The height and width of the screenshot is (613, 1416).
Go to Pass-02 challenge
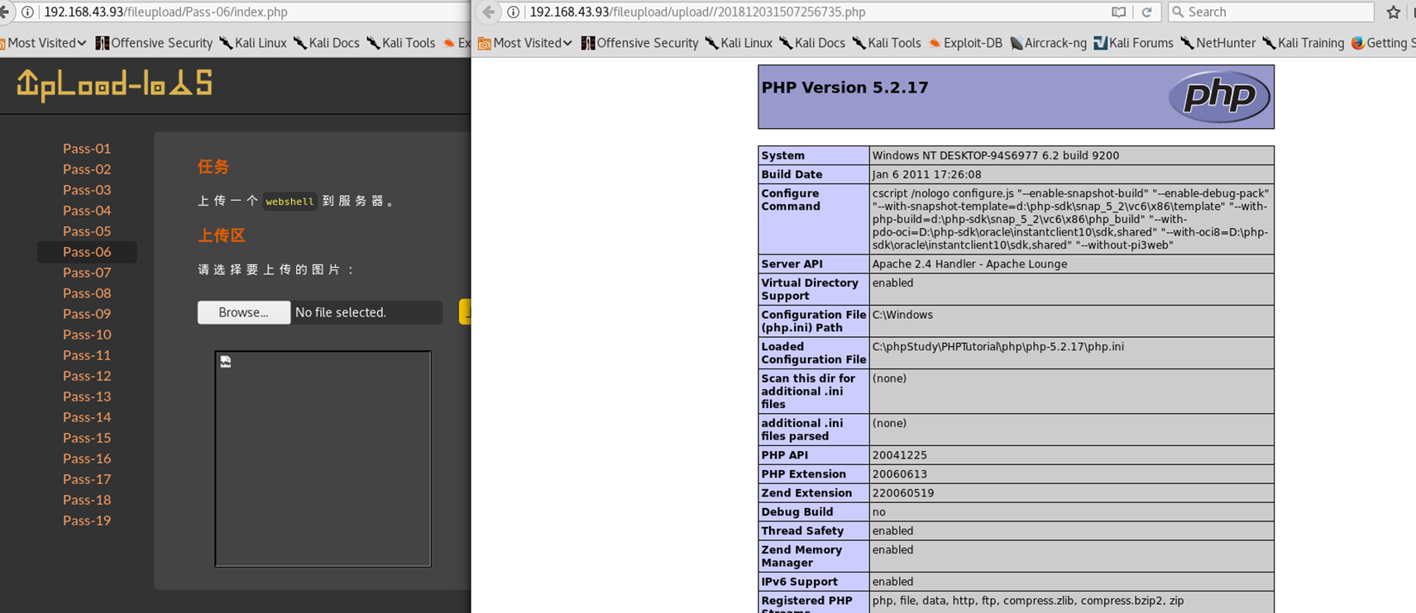point(87,169)
